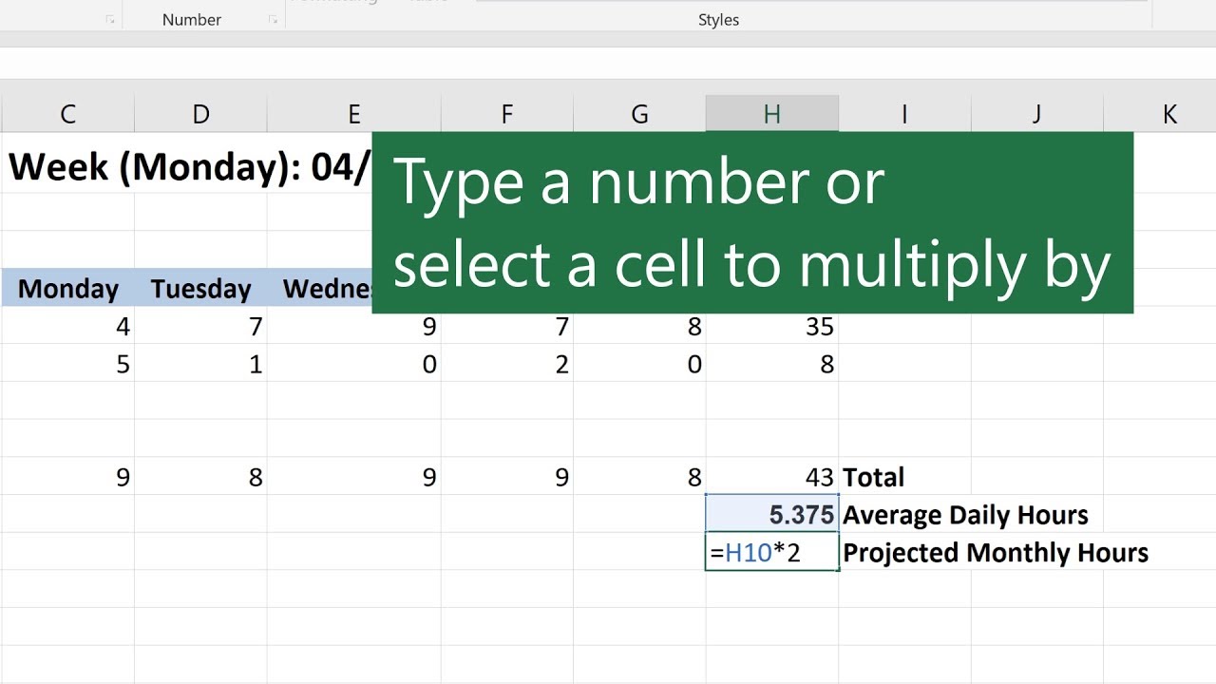Click dialog launcher left of Number label
Viewport: 1216px width, 684px height.
(110, 19)
